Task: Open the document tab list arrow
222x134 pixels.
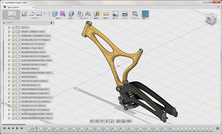Action: point(218,7)
